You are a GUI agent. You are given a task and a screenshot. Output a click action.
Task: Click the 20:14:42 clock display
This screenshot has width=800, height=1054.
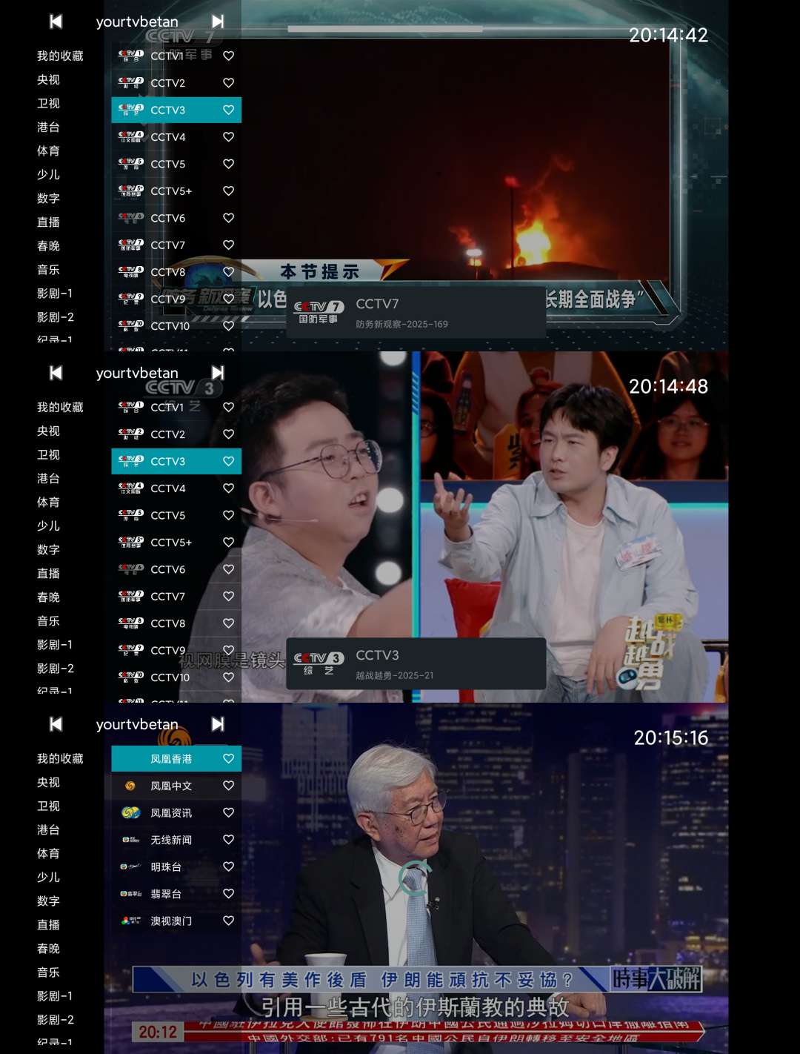pyautogui.click(x=668, y=35)
